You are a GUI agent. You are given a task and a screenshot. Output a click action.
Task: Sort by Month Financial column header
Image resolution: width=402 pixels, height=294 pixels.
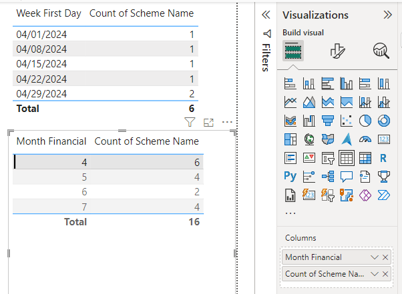pos(51,141)
